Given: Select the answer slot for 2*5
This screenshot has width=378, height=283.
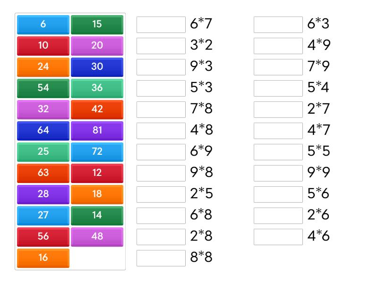Looking at the screenshot, I should pyautogui.click(x=161, y=194).
